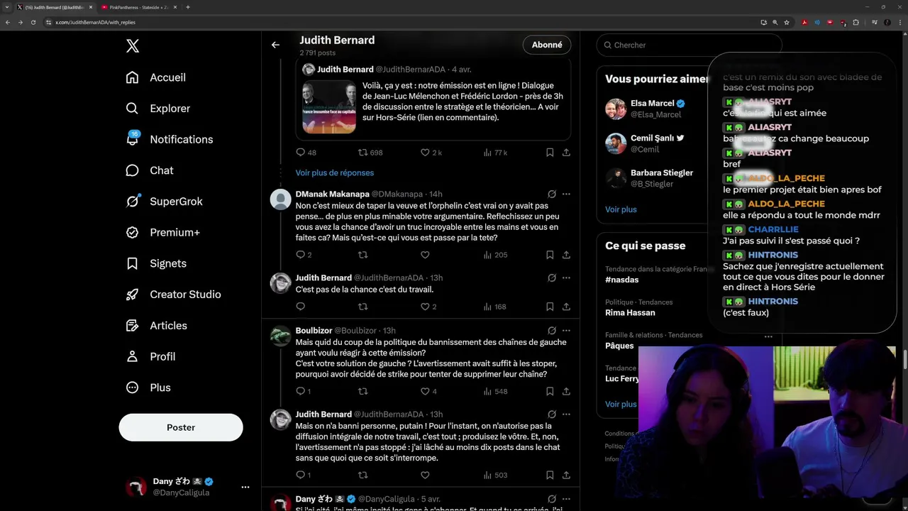The width and height of the screenshot is (908, 511).
Task: Open the browser tab search dropdown
Action: [6, 7]
